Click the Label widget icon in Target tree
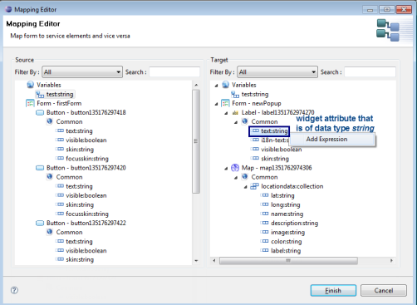The image size is (417, 305). coord(235,112)
